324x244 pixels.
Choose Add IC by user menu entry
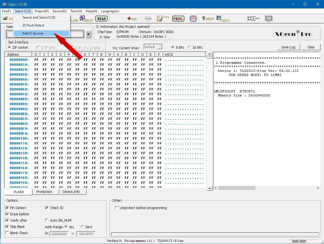click(x=42, y=33)
